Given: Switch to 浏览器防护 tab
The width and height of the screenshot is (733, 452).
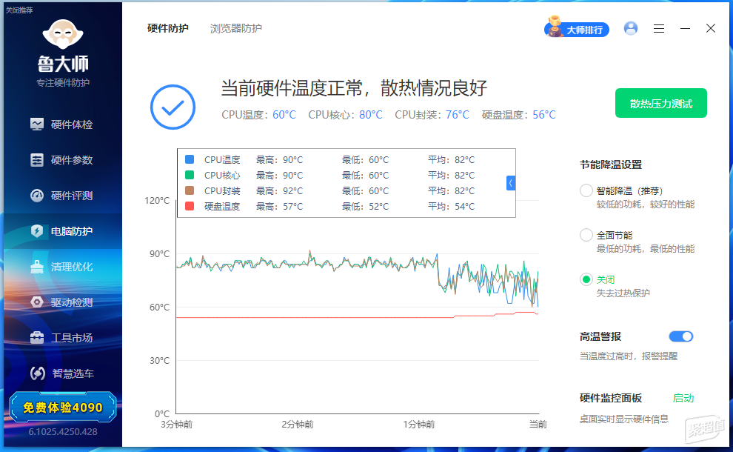Looking at the screenshot, I should coord(235,28).
